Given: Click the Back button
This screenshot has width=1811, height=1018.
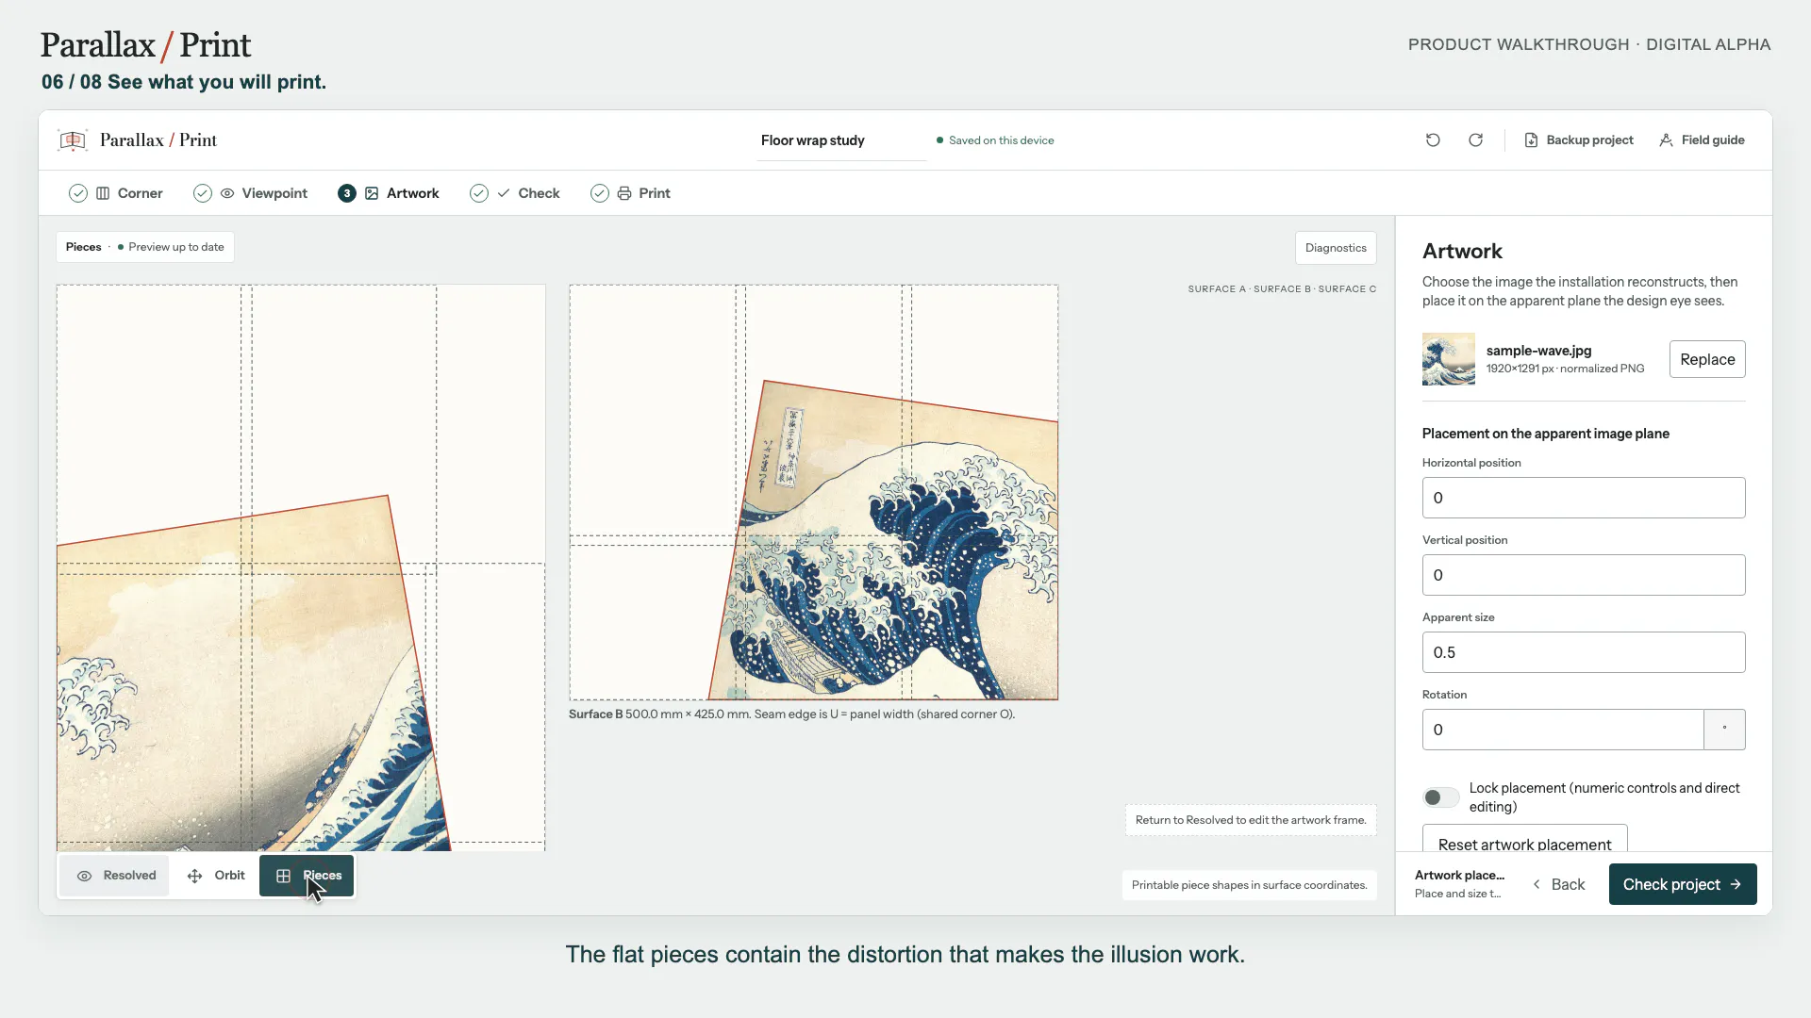Looking at the screenshot, I should [x=1559, y=884].
